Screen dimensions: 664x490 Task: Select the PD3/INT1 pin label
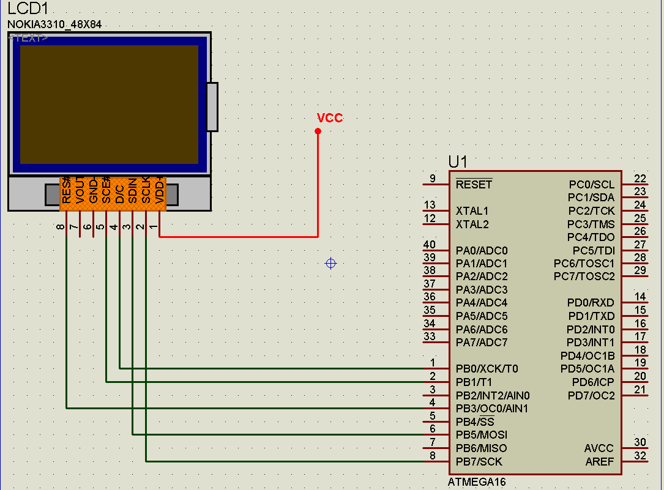point(591,343)
